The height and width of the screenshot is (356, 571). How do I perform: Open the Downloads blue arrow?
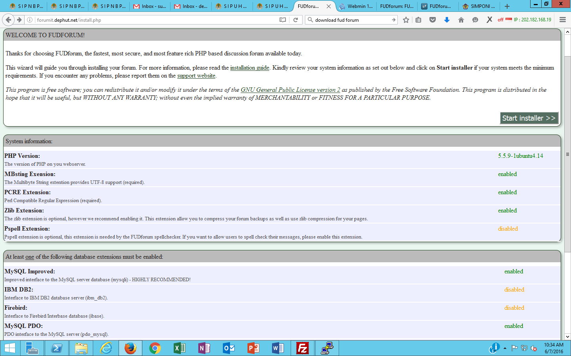(x=447, y=20)
